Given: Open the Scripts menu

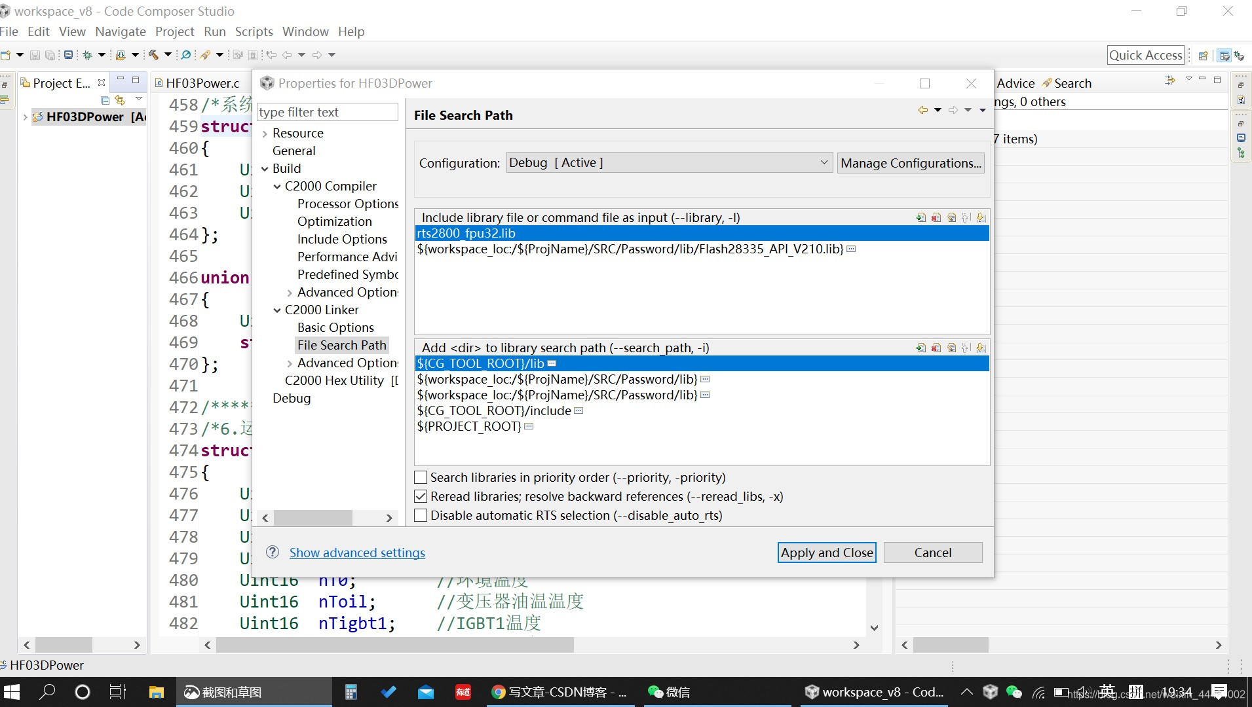Looking at the screenshot, I should click(x=254, y=31).
